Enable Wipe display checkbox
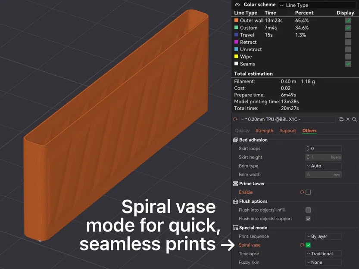The height and width of the screenshot is (269, 359). (348, 56)
